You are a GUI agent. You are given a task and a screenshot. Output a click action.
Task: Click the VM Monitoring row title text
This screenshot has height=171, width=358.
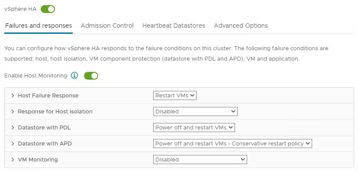tap(38, 160)
